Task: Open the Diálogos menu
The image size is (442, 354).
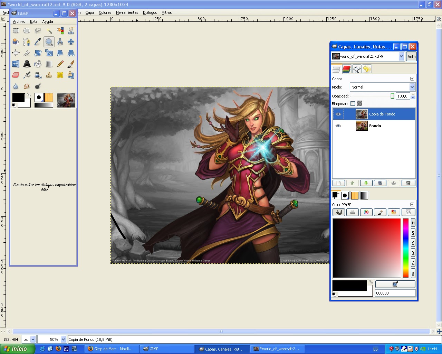Action: pyautogui.click(x=150, y=12)
